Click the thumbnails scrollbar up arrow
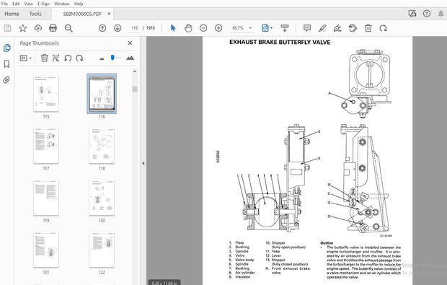The width and height of the screenshot is (447, 285). (x=135, y=71)
